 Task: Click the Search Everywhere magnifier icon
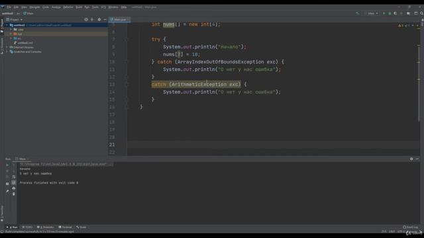click(x=421, y=13)
